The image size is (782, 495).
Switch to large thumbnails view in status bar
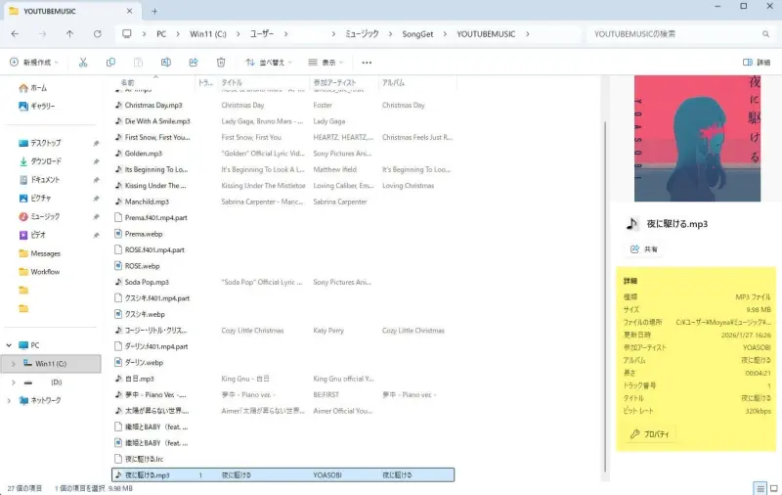[773, 487]
